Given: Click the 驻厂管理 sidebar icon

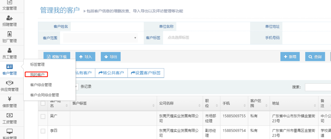Looking at the screenshot, I should [x=10, y=34].
